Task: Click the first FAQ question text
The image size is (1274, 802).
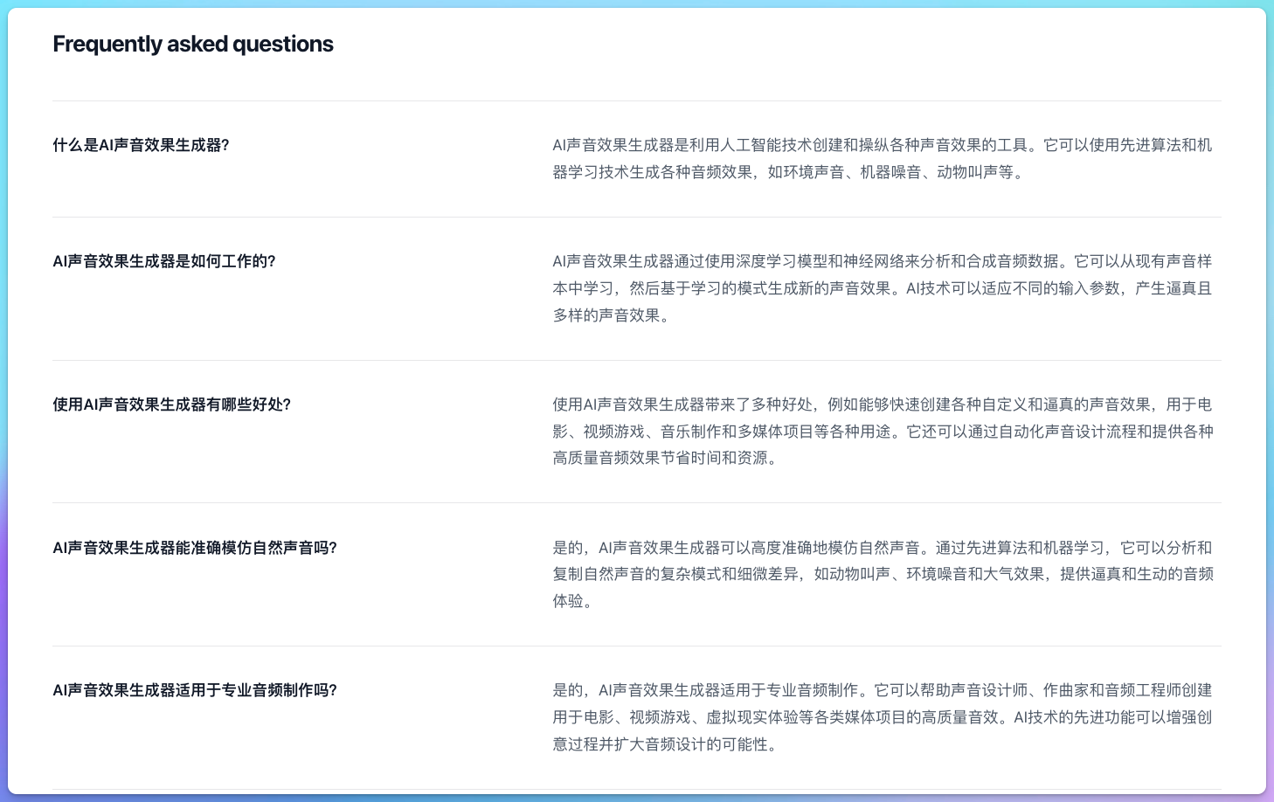Action: (x=142, y=145)
